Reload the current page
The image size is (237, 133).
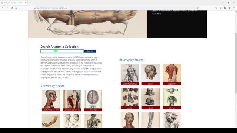pos(12,8)
